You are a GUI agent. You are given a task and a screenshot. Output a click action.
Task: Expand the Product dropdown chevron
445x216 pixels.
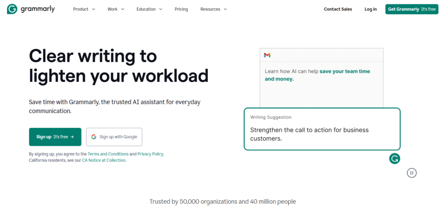click(93, 10)
